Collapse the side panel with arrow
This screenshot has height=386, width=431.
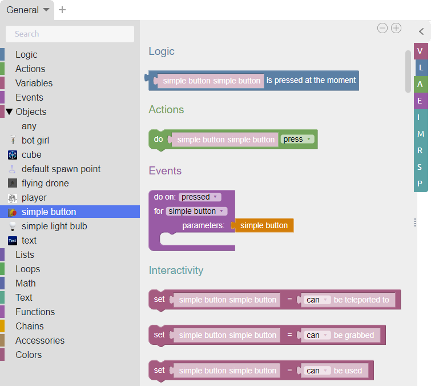tap(421, 32)
